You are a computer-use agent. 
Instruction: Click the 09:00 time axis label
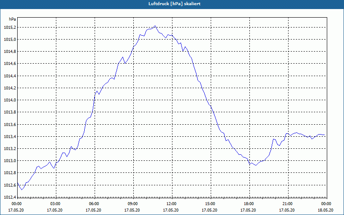133,204
